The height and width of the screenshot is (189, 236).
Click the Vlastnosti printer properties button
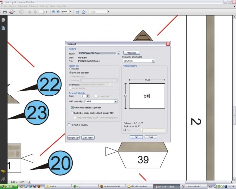click(x=132, y=53)
